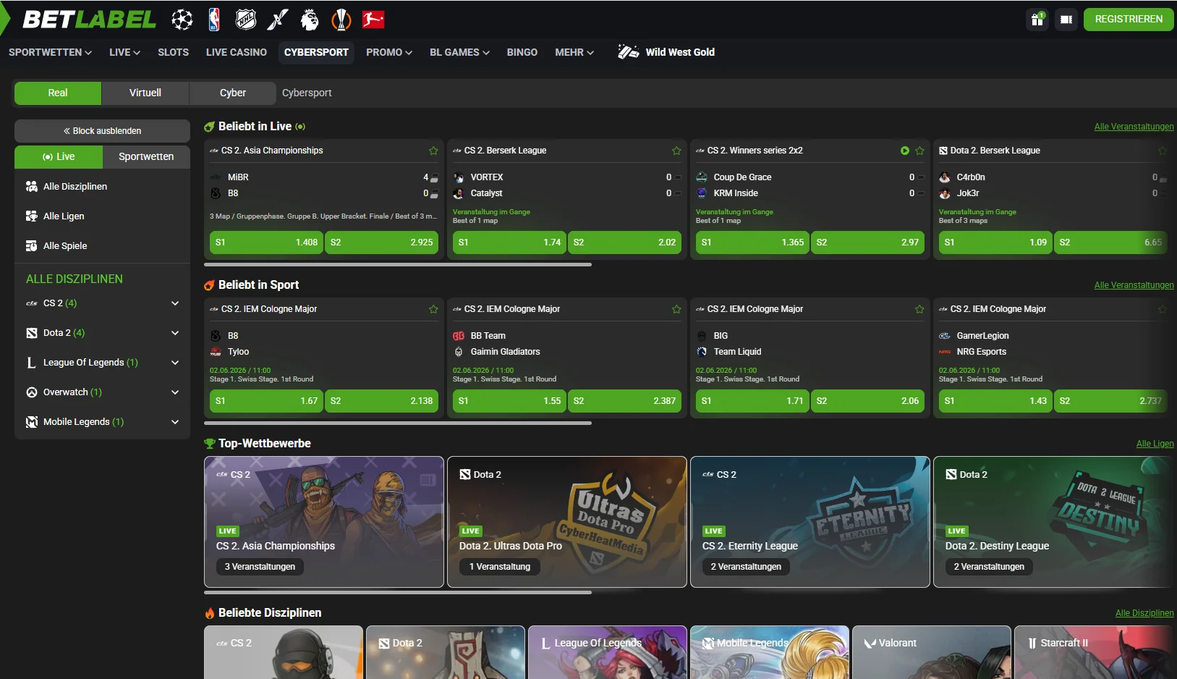Select the Cyber tab
This screenshot has width=1177, height=679.
(233, 93)
